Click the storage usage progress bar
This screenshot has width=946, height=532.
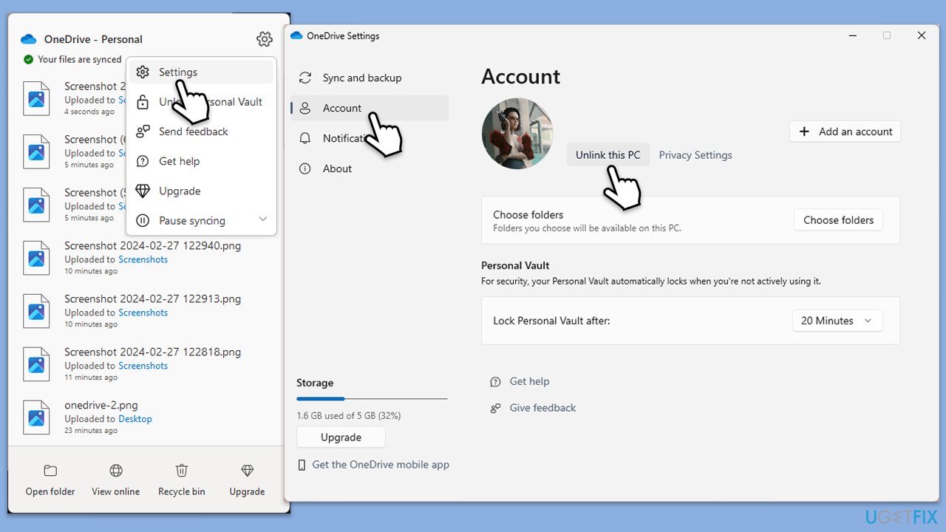coord(372,399)
